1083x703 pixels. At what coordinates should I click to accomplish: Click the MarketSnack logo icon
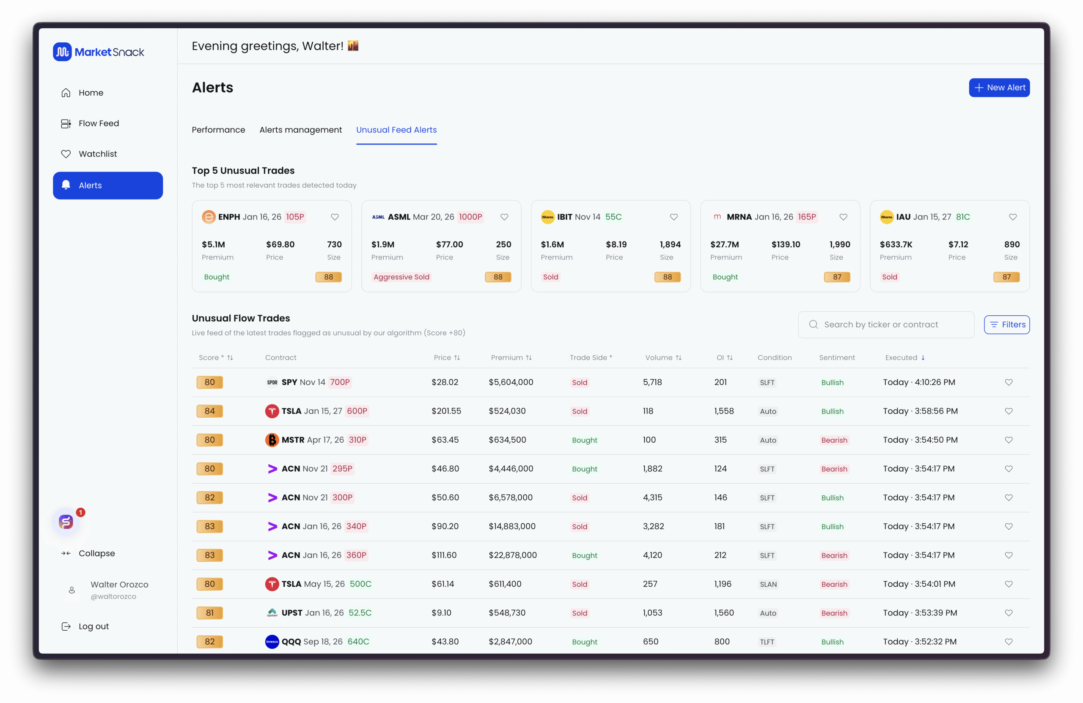(x=62, y=52)
